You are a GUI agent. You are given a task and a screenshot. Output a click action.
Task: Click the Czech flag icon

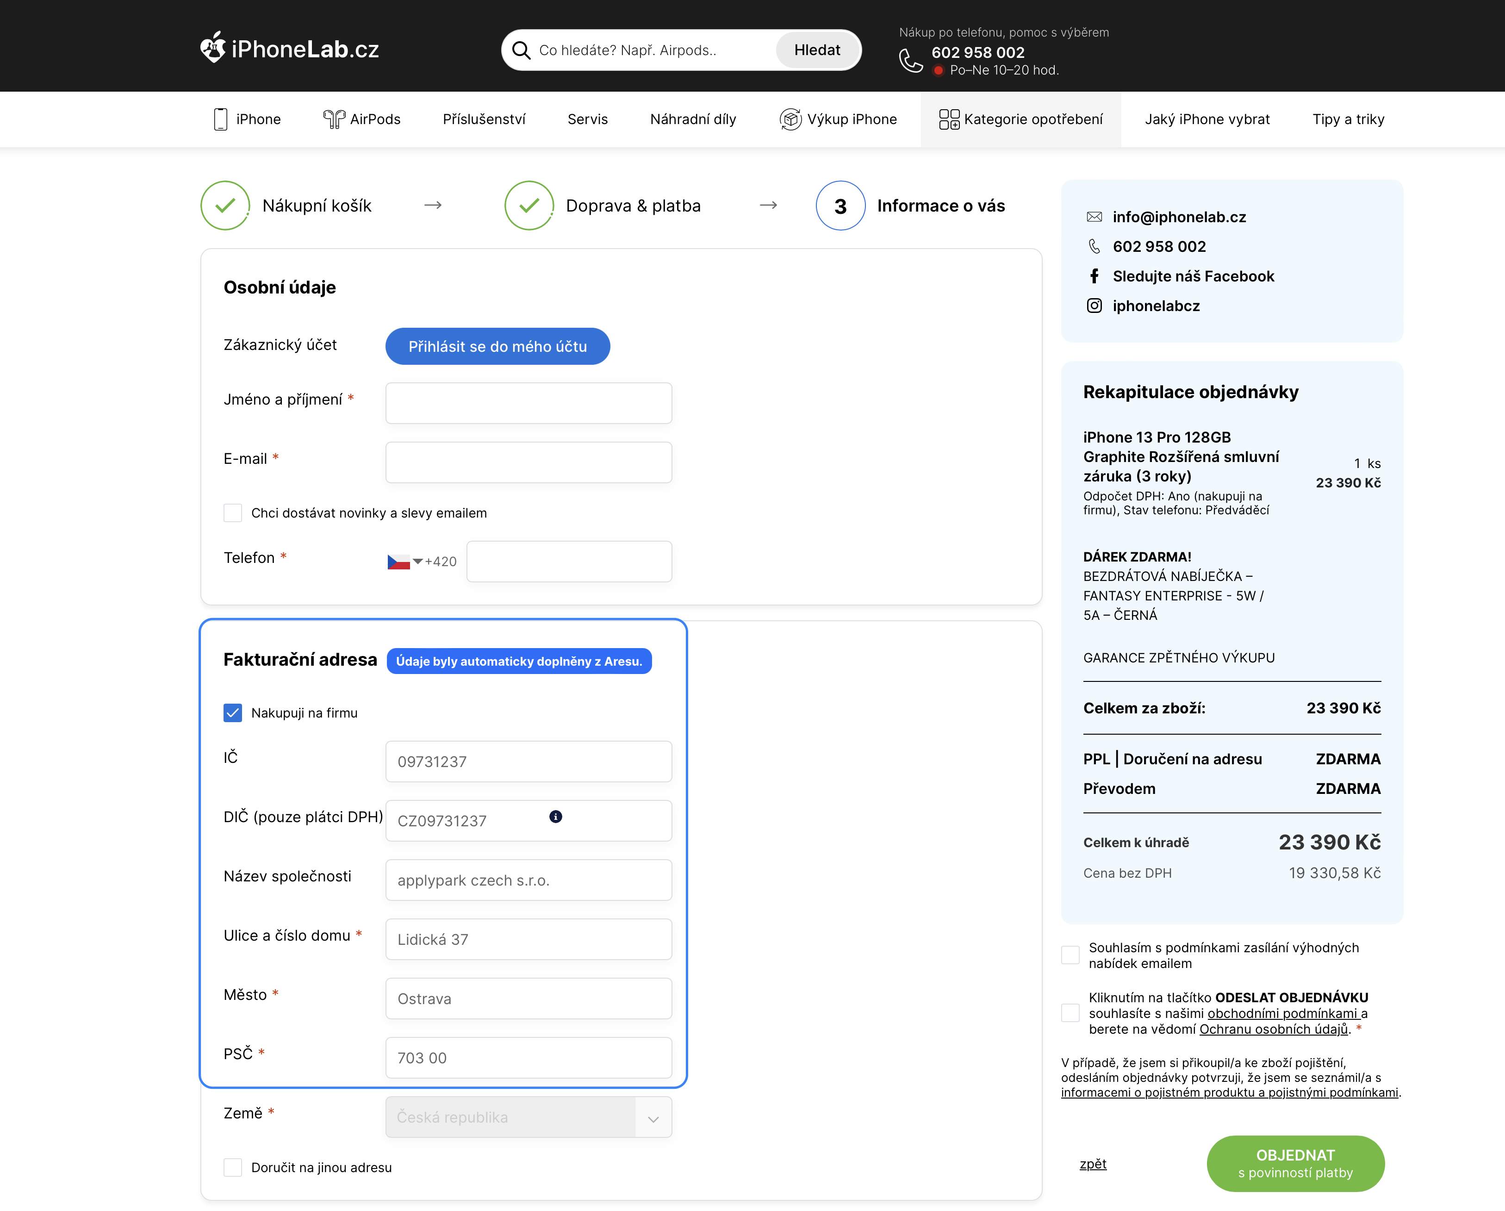coord(398,562)
